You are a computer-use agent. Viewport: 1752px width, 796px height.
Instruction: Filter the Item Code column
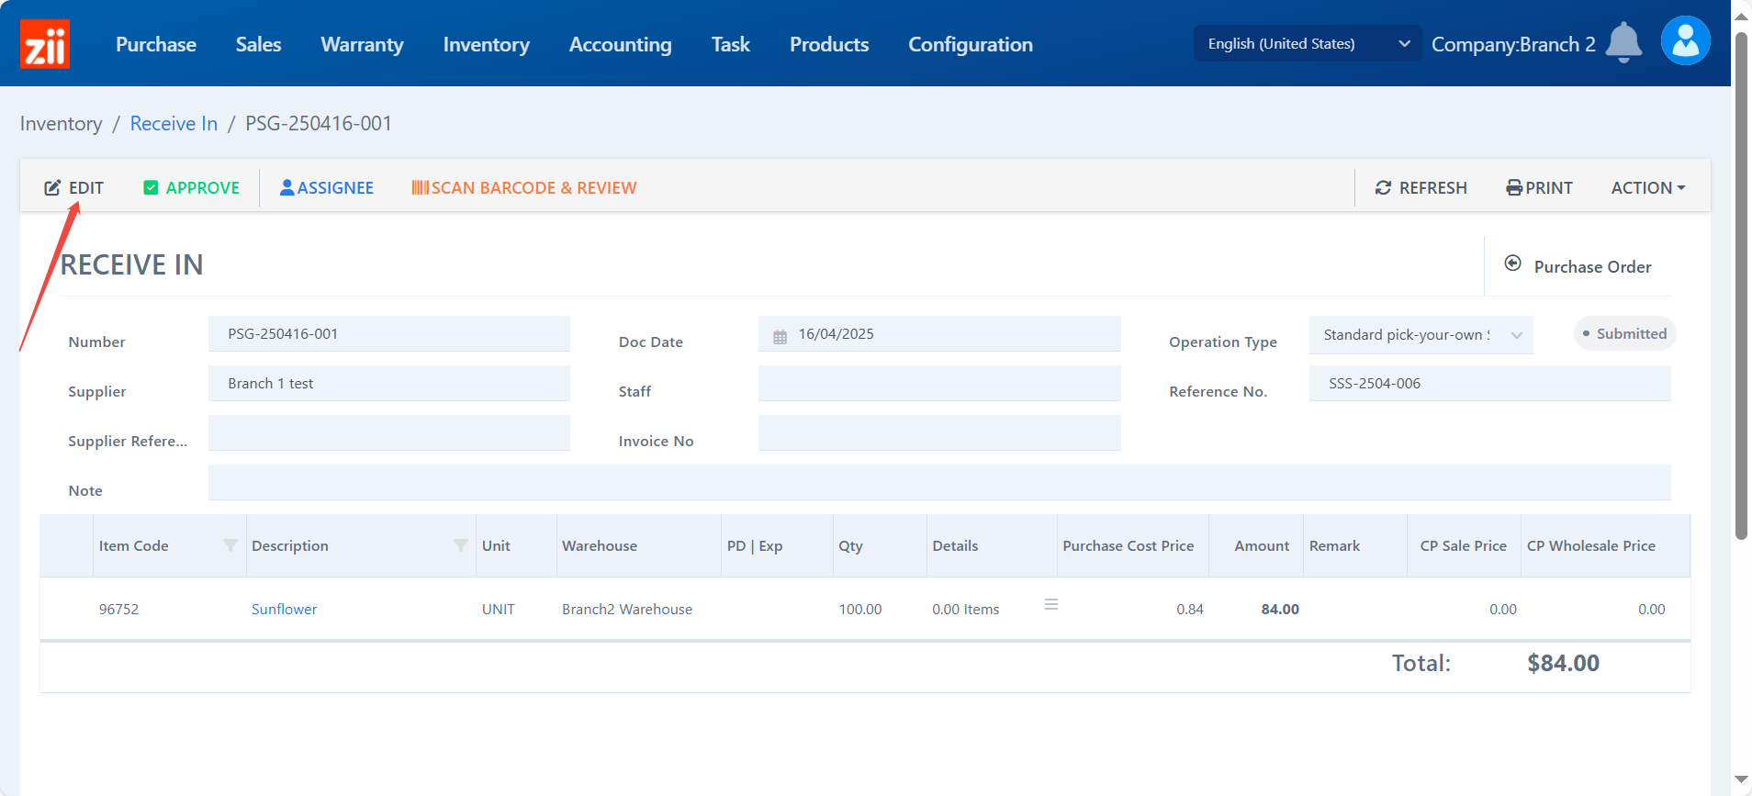coord(230,545)
